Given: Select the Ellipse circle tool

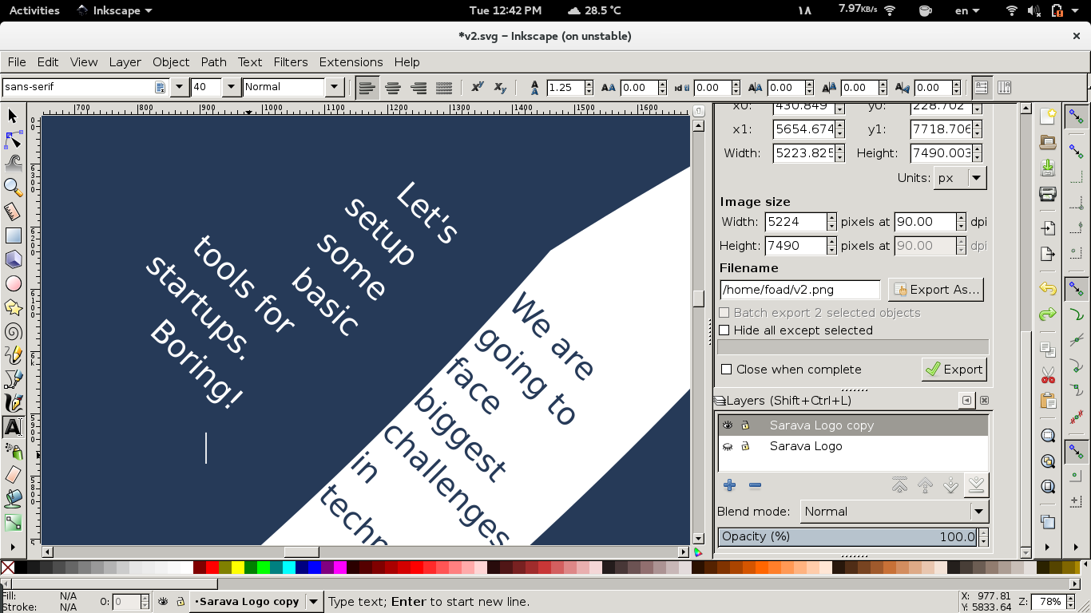Looking at the screenshot, I should (13, 283).
